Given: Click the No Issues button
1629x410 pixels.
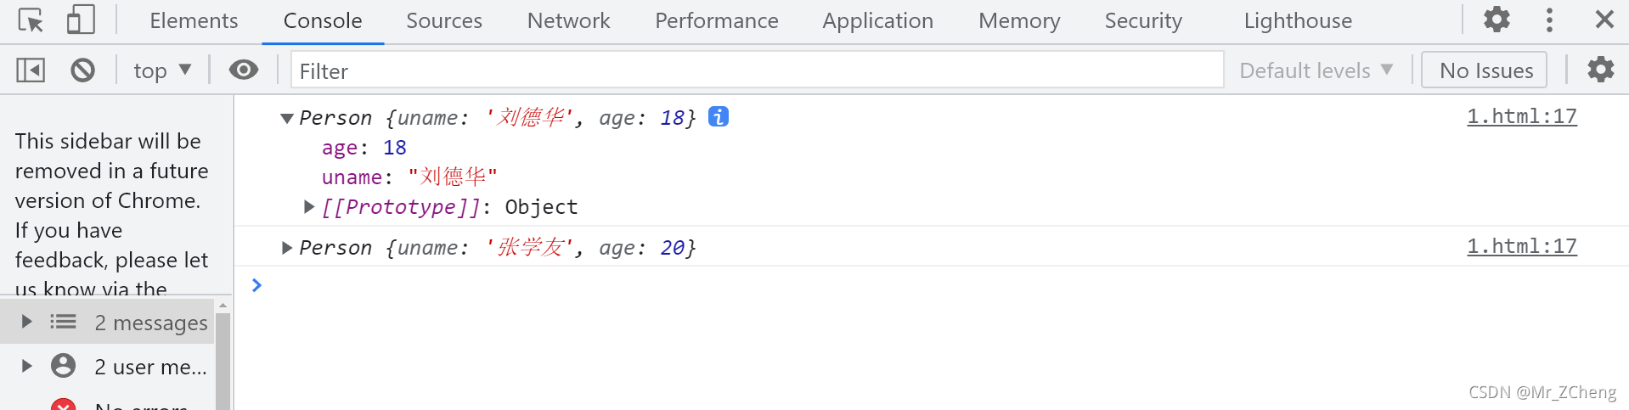Looking at the screenshot, I should pyautogui.click(x=1485, y=70).
